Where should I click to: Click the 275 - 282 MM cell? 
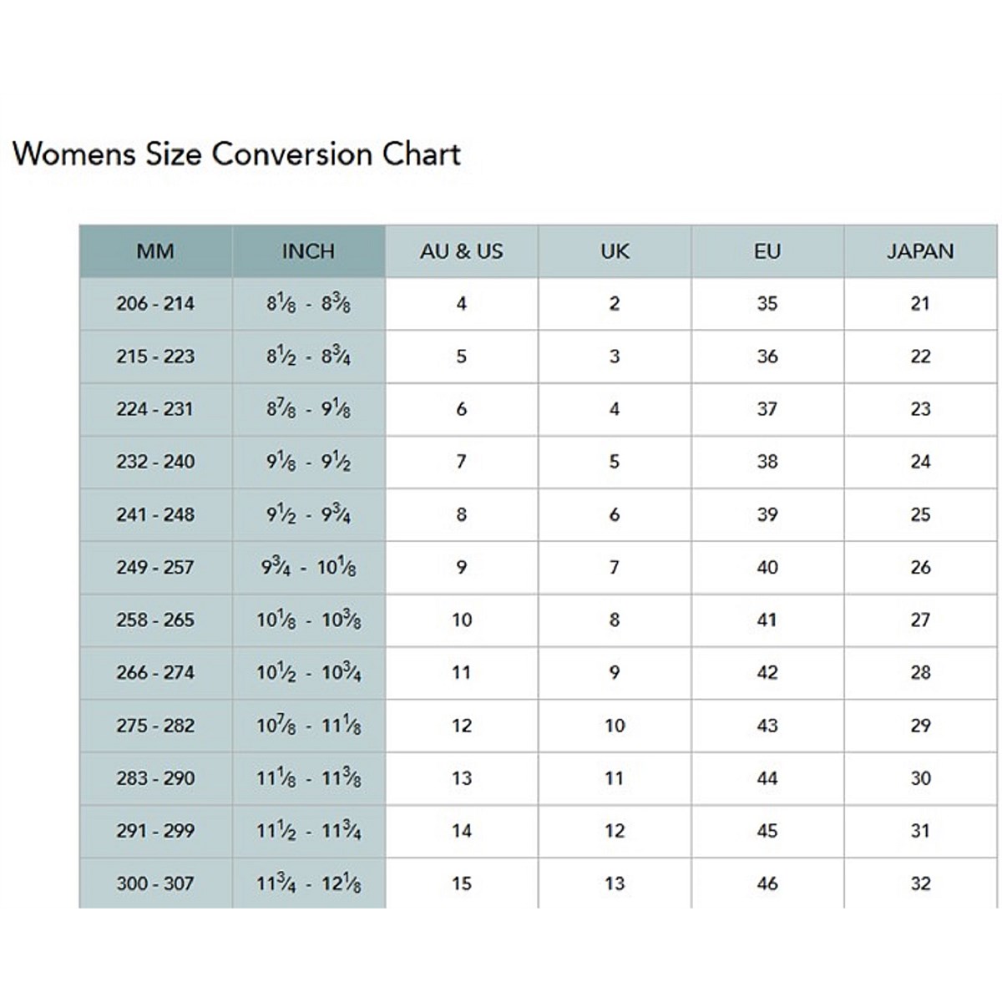pos(155,726)
